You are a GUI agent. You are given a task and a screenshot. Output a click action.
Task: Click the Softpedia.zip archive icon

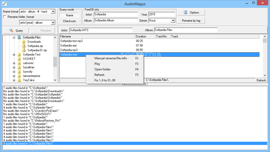pyautogui.click(x=24, y=46)
